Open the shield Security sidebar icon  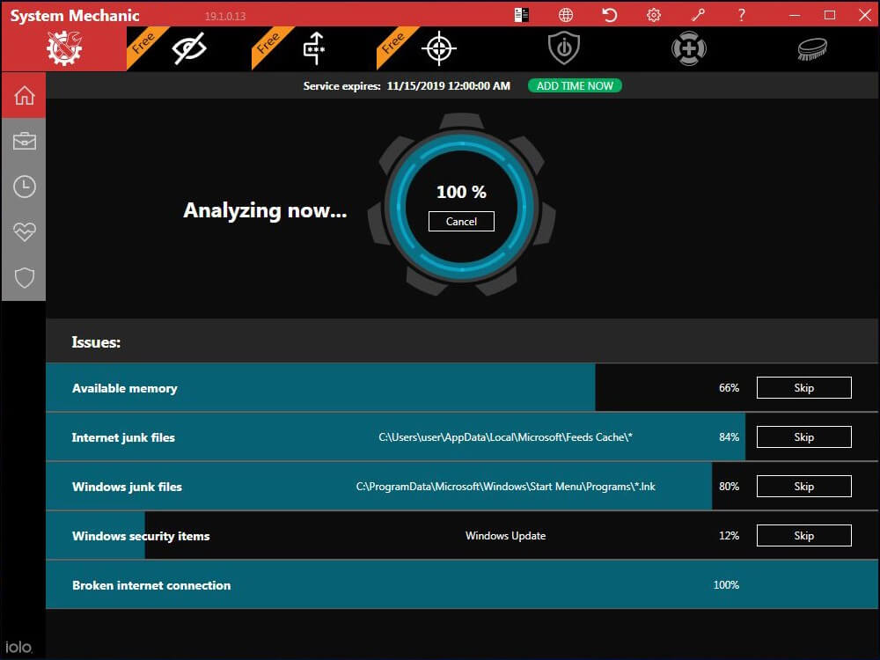point(24,277)
